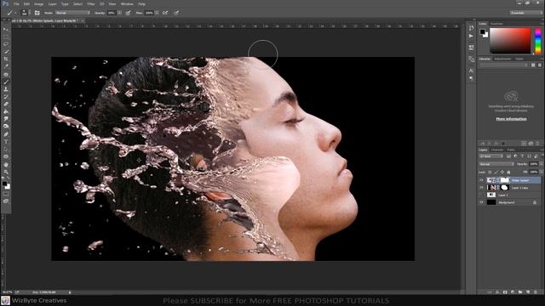Select the Water Splash layer name
This screenshot has width=545, height=306.
click(520, 180)
